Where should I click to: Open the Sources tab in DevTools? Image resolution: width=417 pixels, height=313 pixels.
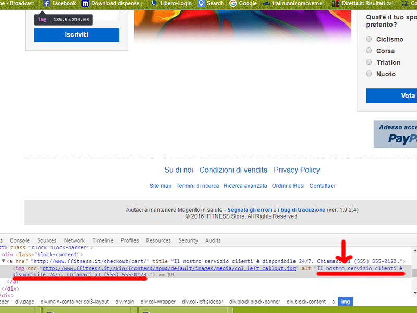click(x=47, y=240)
